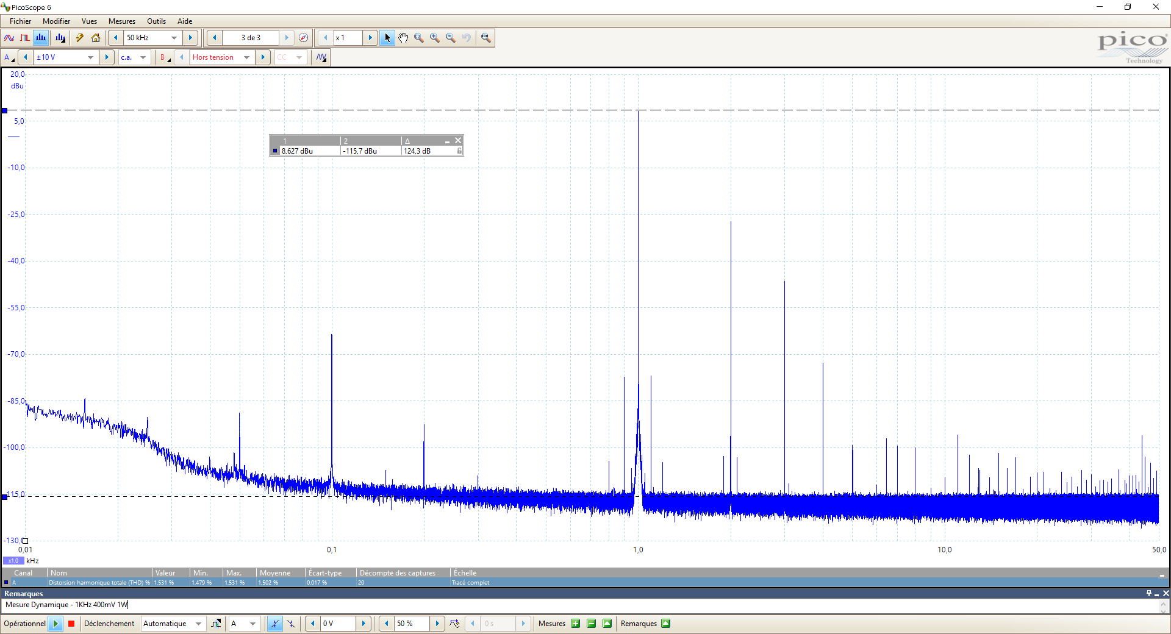Select the pointer selection tool
The width and height of the screenshot is (1171, 634).
pyautogui.click(x=387, y=38)
